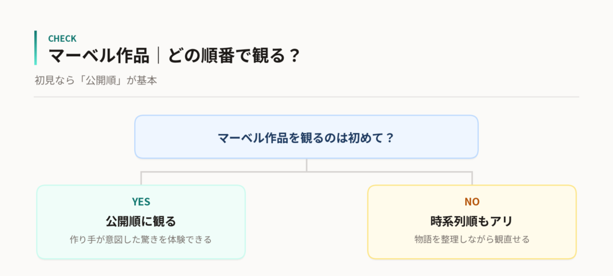Click the connector line leading to the NO card

coord(472,178)
